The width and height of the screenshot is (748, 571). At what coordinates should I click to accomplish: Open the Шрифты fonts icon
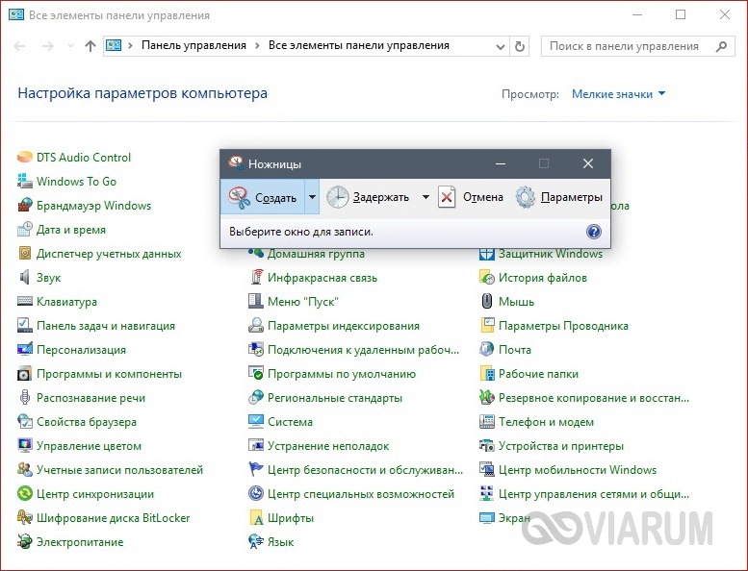[x=256, y=518]
